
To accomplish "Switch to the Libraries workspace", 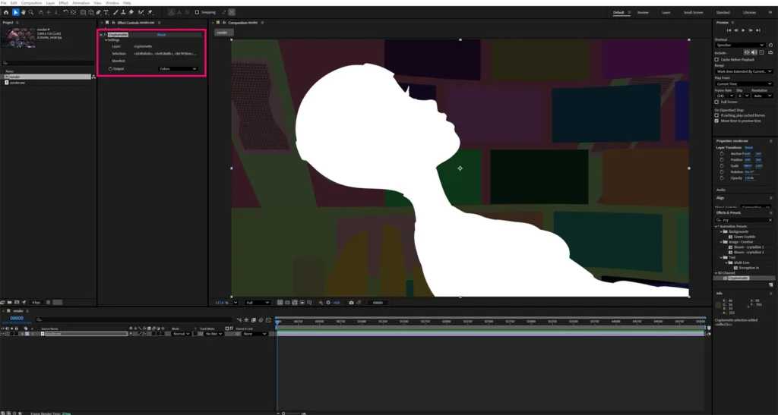I will pyautogui.click(x=749, y=12).
